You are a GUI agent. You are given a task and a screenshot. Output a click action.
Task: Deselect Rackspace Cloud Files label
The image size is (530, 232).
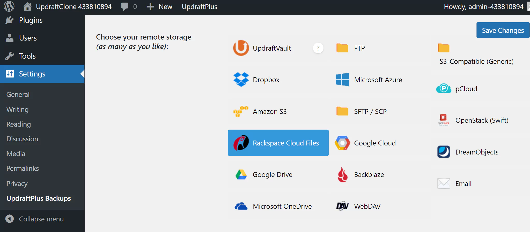[286, 143]
